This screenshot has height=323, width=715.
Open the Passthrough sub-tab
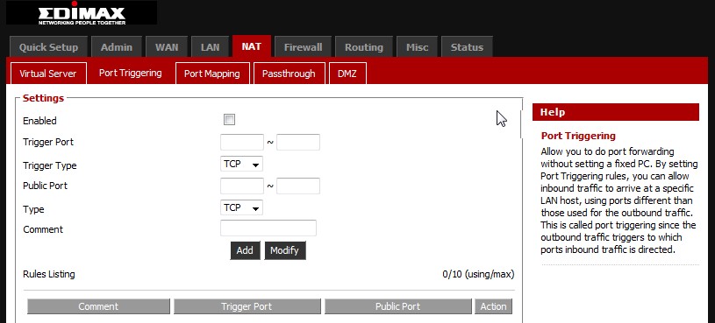pyautogui.click(x=289, y=74)
